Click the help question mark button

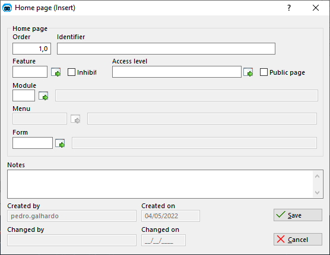pos(289,8)
